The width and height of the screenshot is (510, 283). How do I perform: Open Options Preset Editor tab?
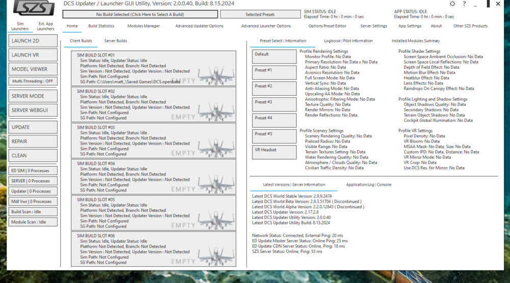[x=327, y=26]
